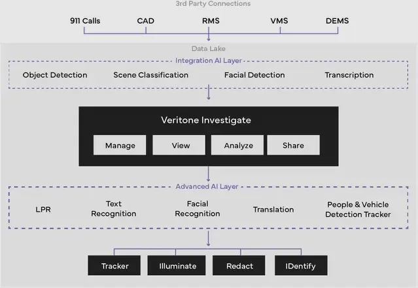
Task: Click the Translation label
Action: click(273, 210)
